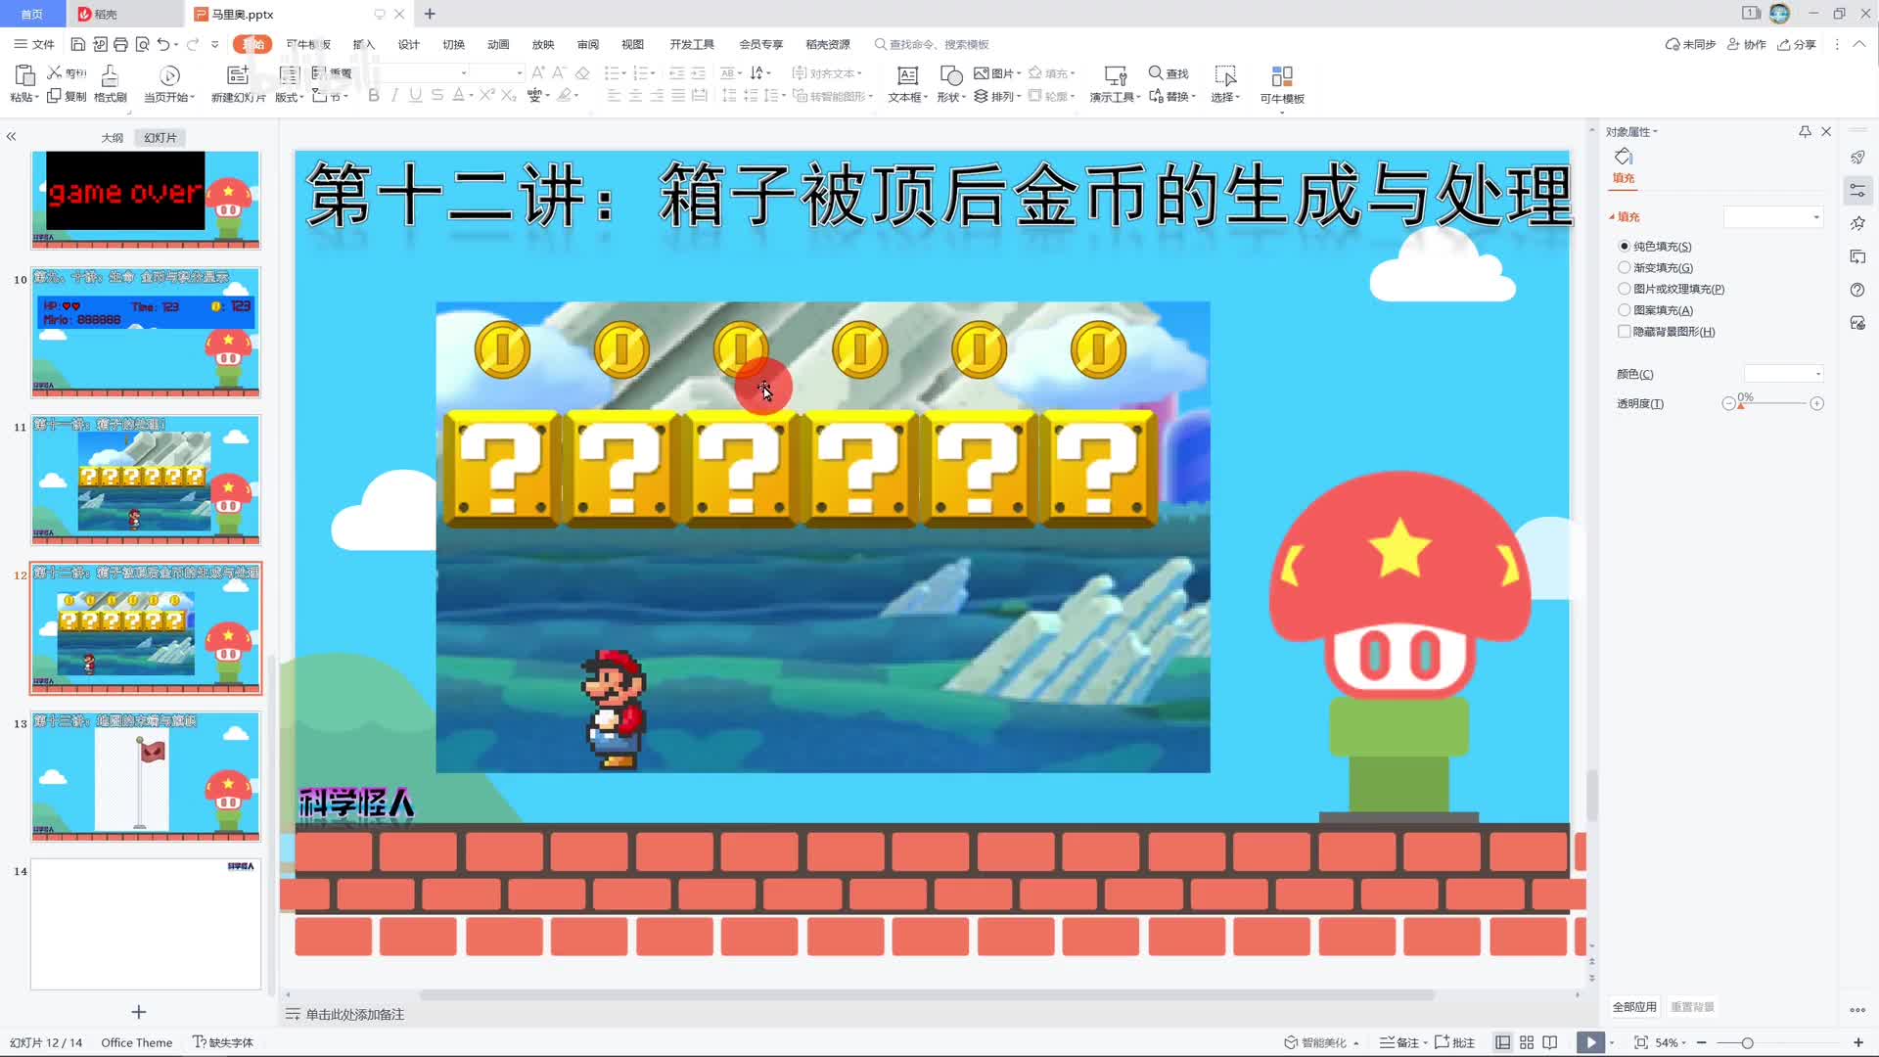1879x1057 pixels.
Task: Click the transparency slider handle
Action: click(x=1741, y=405)
